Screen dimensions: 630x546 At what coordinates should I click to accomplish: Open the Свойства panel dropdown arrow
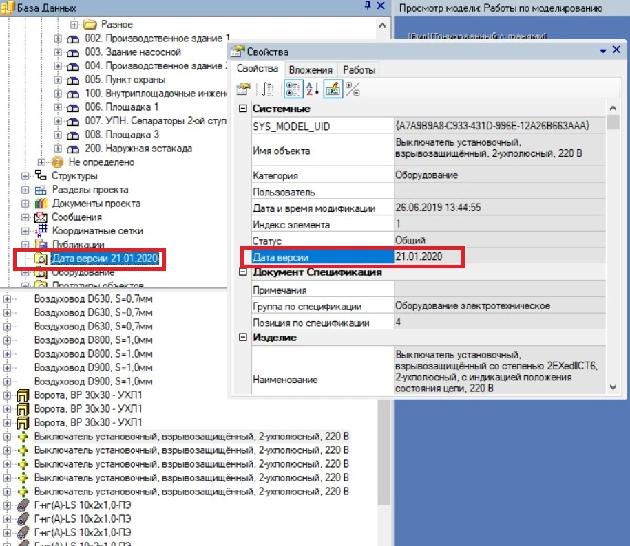(x=603, y=51)
